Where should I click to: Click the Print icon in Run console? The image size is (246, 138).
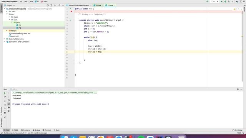coord(9,107)
